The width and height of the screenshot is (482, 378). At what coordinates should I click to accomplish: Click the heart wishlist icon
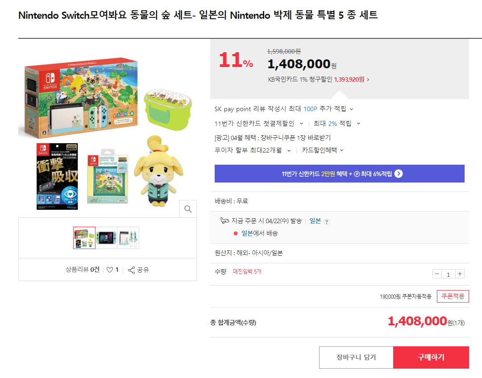[110, 270]
